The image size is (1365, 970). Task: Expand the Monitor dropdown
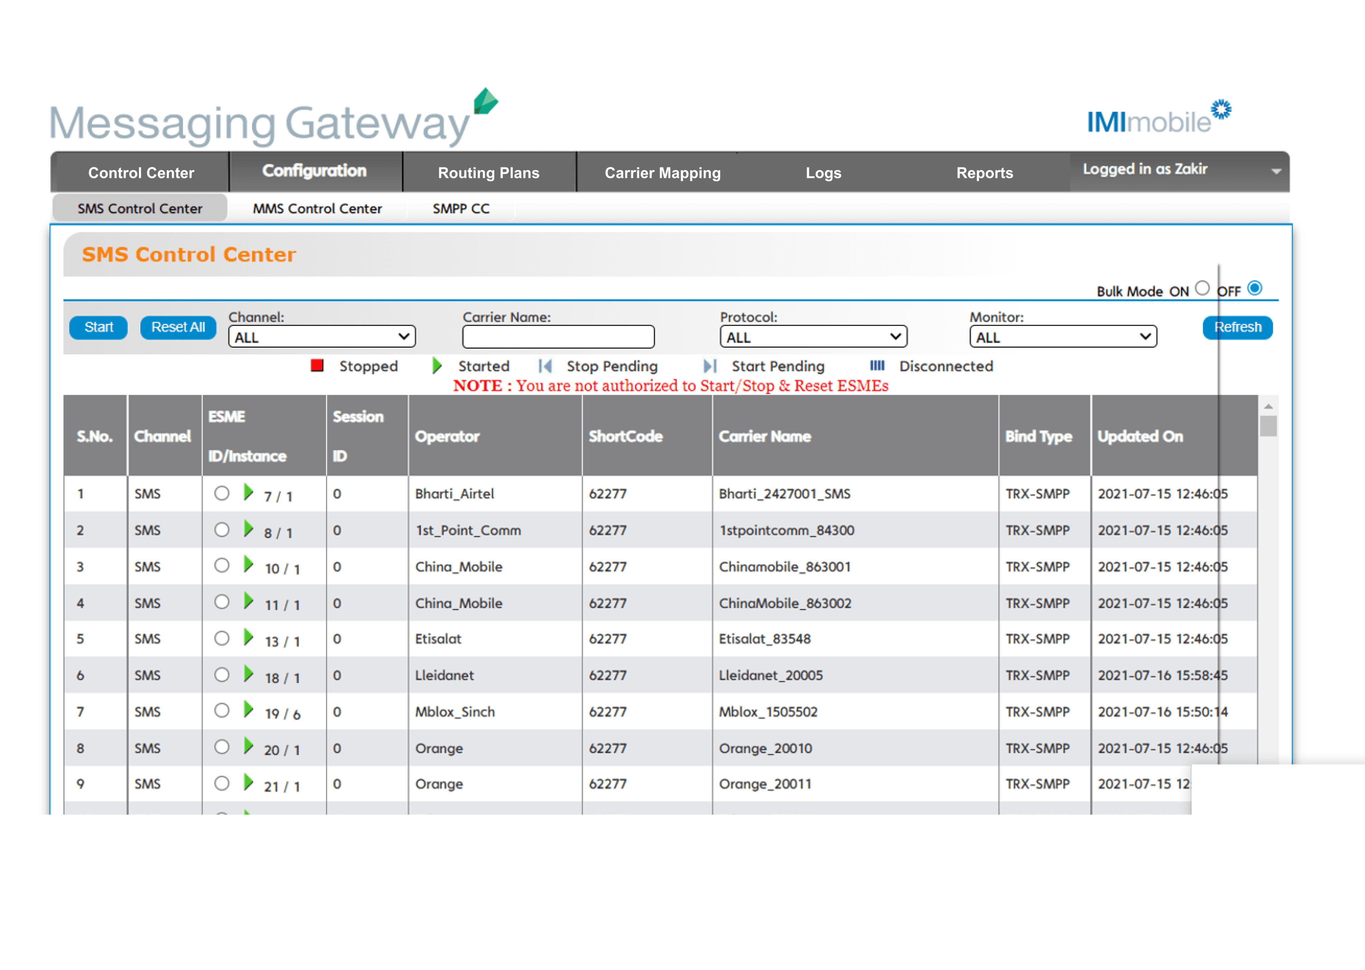pyautogui.click(x=1063, y=337)
